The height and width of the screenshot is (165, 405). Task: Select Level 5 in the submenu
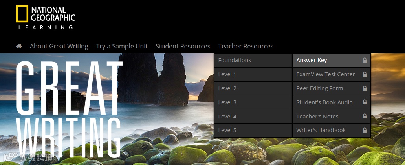click(x=253, y=130)
